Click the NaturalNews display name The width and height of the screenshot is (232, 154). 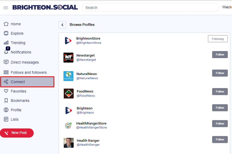(86, 74)
